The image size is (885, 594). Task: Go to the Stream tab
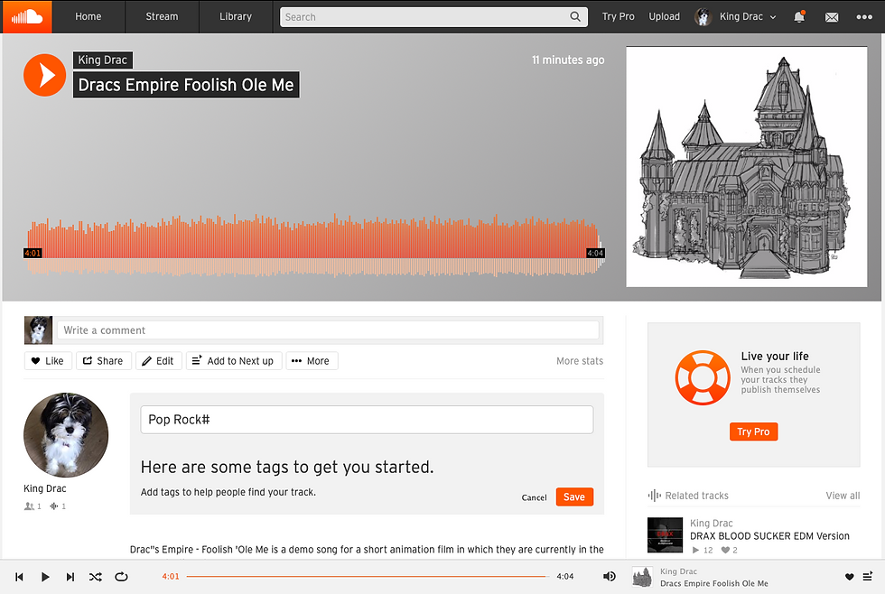point(162,17)
